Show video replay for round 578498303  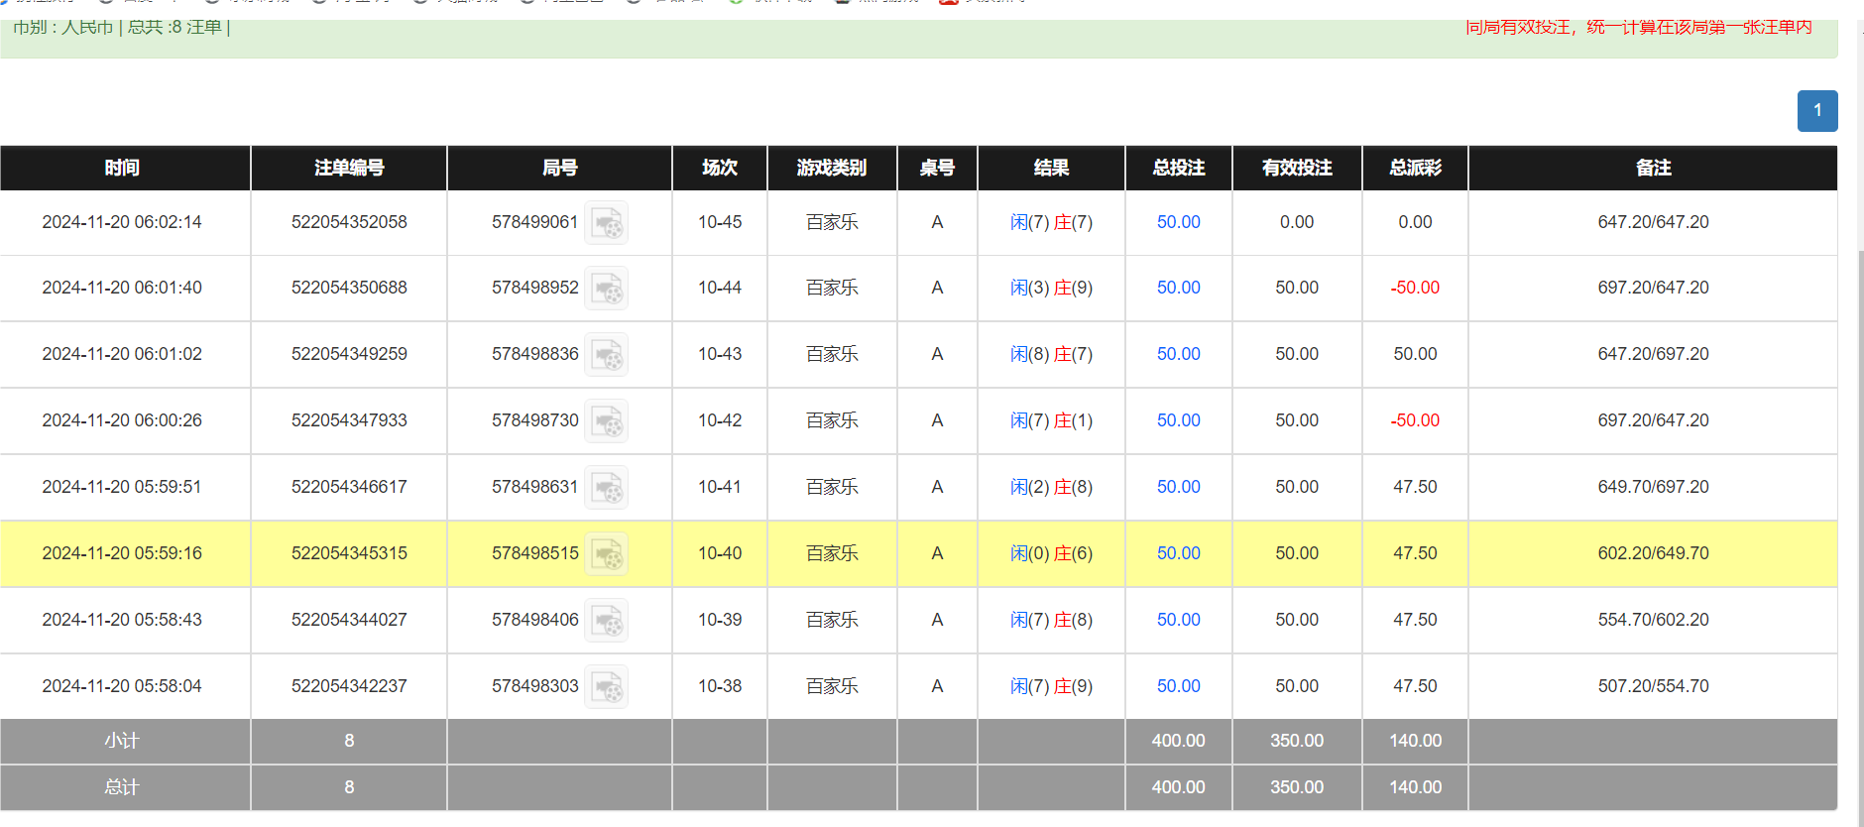606,687
